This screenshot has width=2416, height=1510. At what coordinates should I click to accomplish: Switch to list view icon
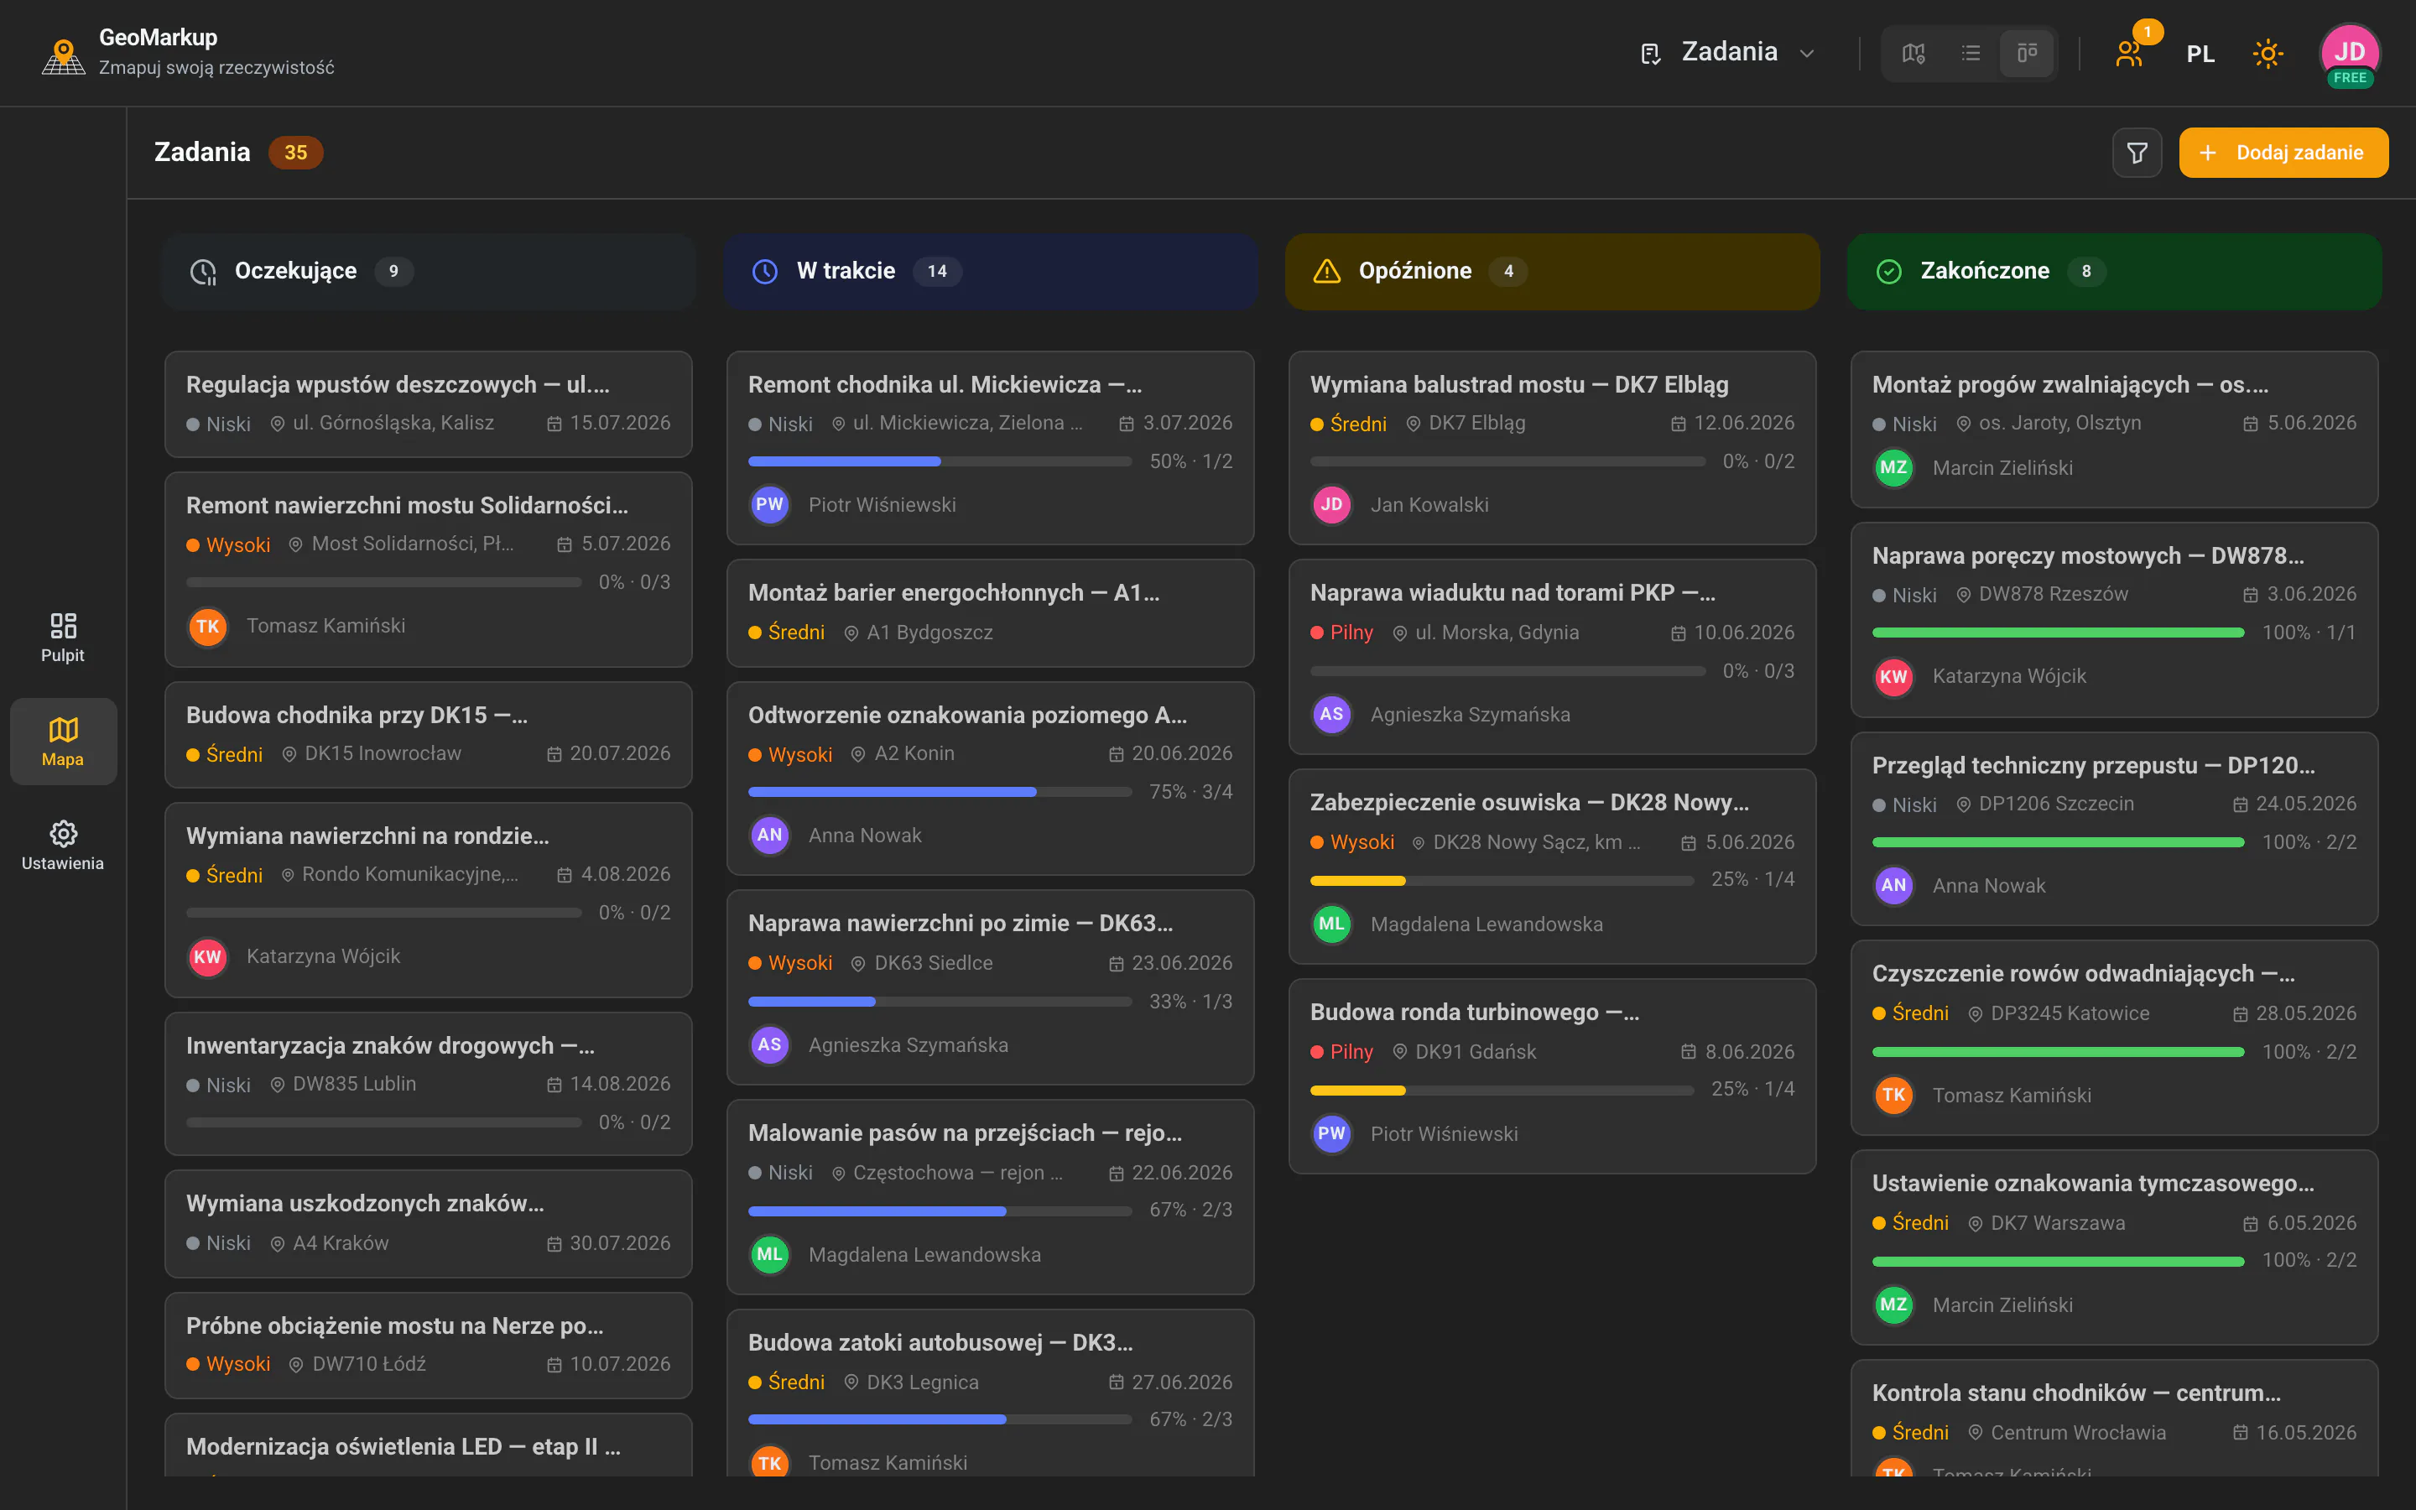pyautogui.click(x=1970, y=53)
